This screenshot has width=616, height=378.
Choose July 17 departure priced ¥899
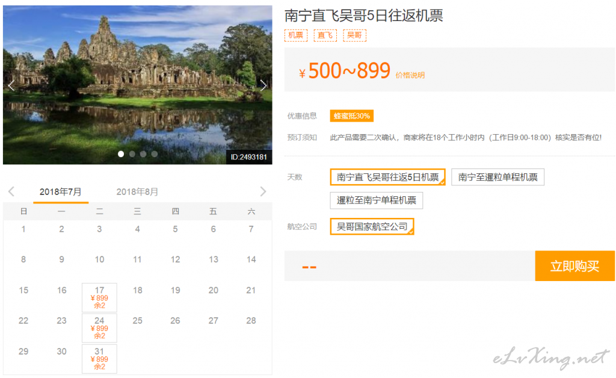point(99,297)
